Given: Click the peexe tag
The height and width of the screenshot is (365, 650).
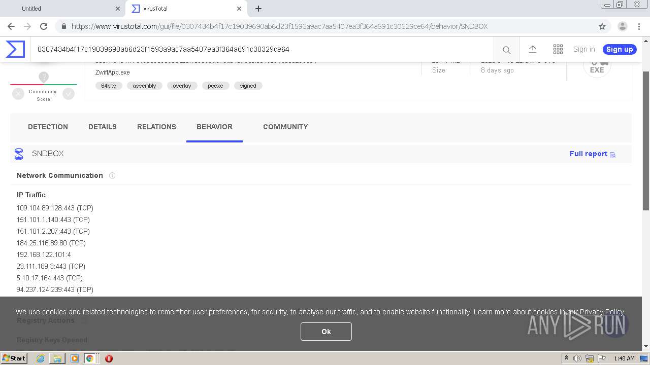Looking at the screenshot, I should (x=215, y=86).
